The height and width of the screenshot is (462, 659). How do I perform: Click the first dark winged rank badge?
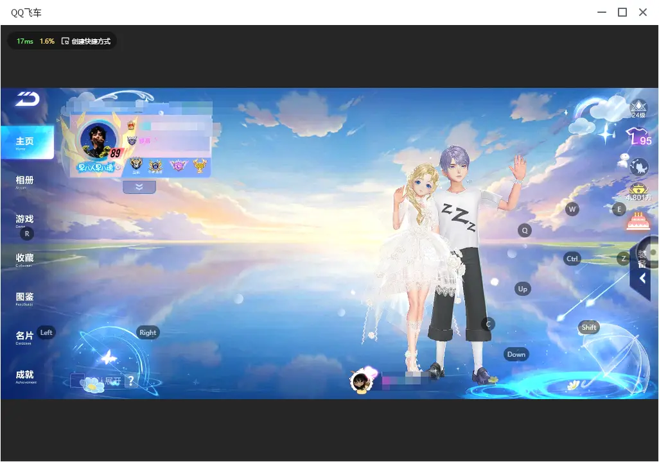136,165
